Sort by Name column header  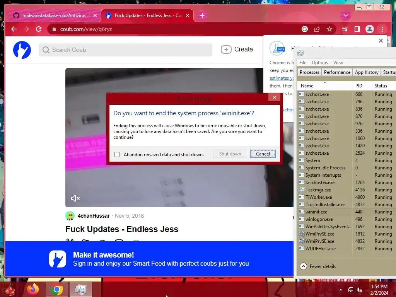(x=325, y=85)
